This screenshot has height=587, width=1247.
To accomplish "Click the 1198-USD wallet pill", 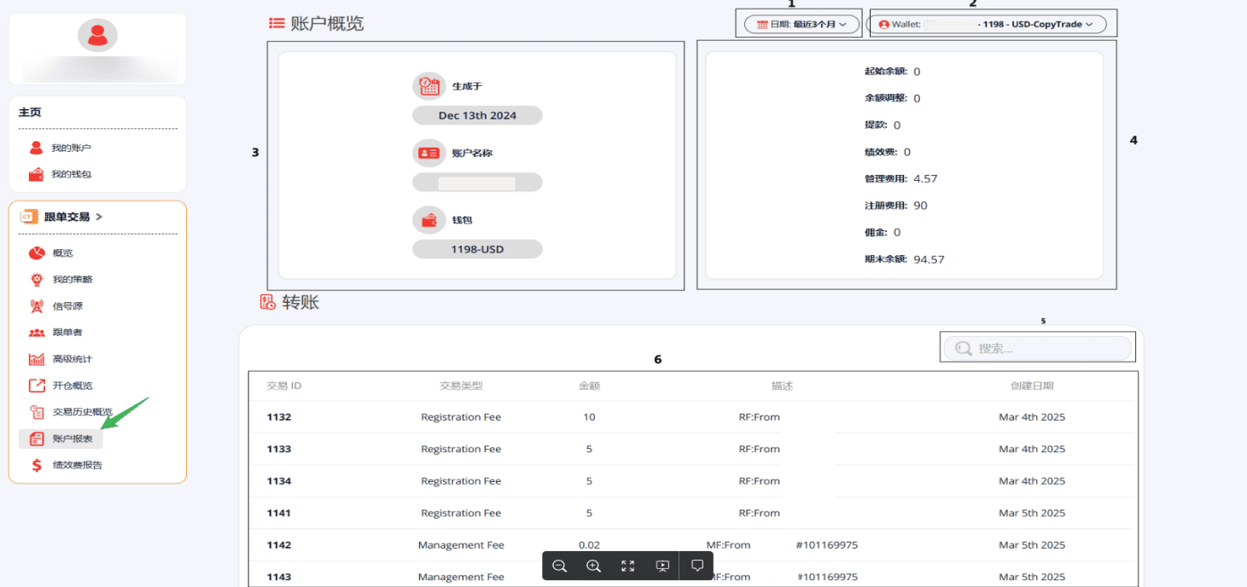I will (477, 249).
